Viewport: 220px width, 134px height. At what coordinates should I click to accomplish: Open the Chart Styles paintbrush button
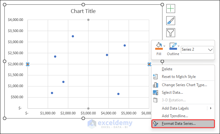click(x=171, y=21)
